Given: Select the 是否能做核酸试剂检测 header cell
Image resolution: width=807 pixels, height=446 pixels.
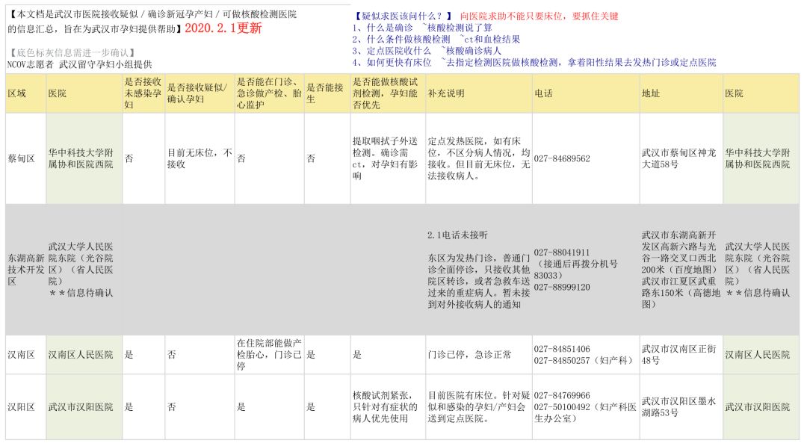Looking at the screenshot, I should (x=388, y=93).
